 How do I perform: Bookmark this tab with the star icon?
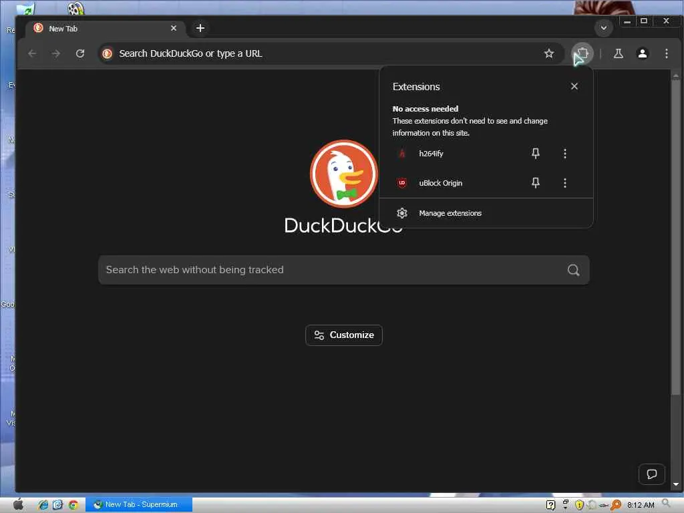coord(549,53)
